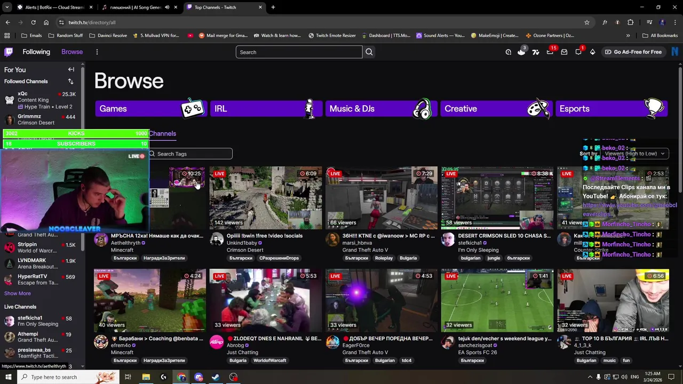683x384 pixels.
Task: Click СРазрешениDrops tag under Unkind1baby
Action: (279, 258)
